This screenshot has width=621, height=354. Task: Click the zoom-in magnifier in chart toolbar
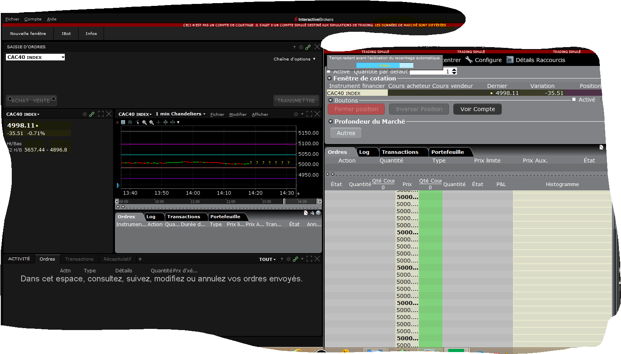[144, 122]
